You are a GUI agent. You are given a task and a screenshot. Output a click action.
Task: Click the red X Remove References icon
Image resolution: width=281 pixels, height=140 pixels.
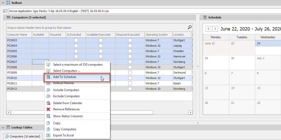tap(48, 109)
